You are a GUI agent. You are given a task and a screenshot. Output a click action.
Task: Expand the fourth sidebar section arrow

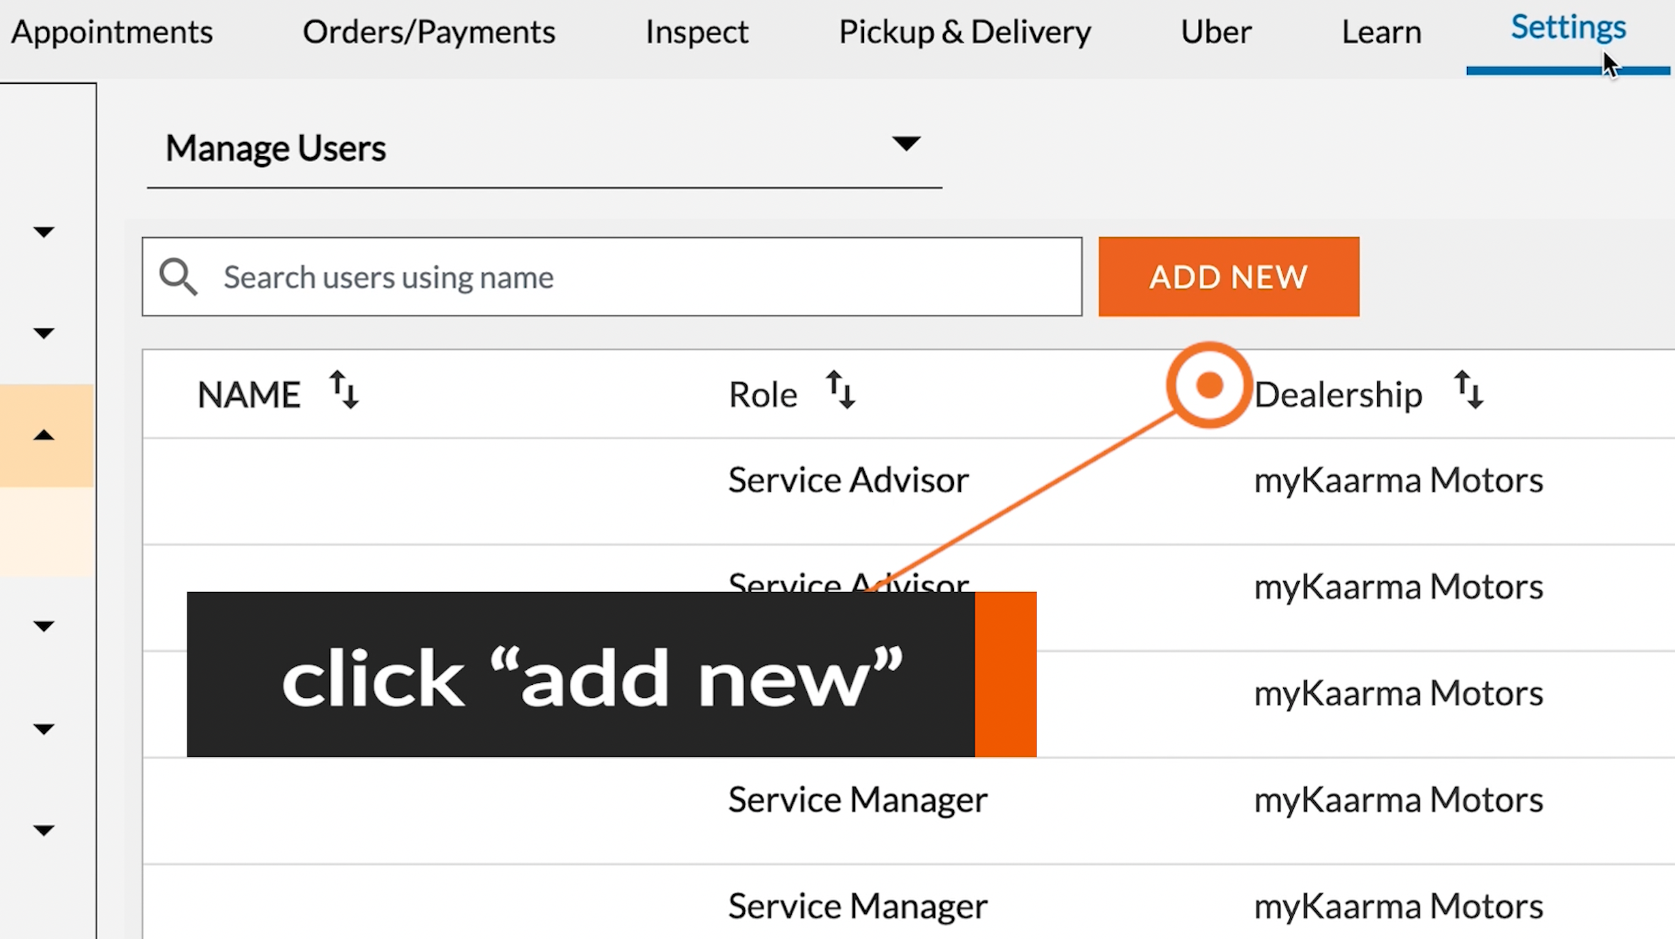pyautogui.click(x=44, y=626)
